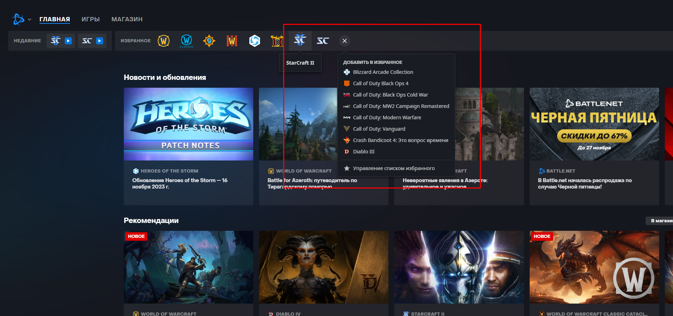The image size is (673, 316).
Task: Click the HEROES OF THE STORM category label
Action: (x=169, y=171)
